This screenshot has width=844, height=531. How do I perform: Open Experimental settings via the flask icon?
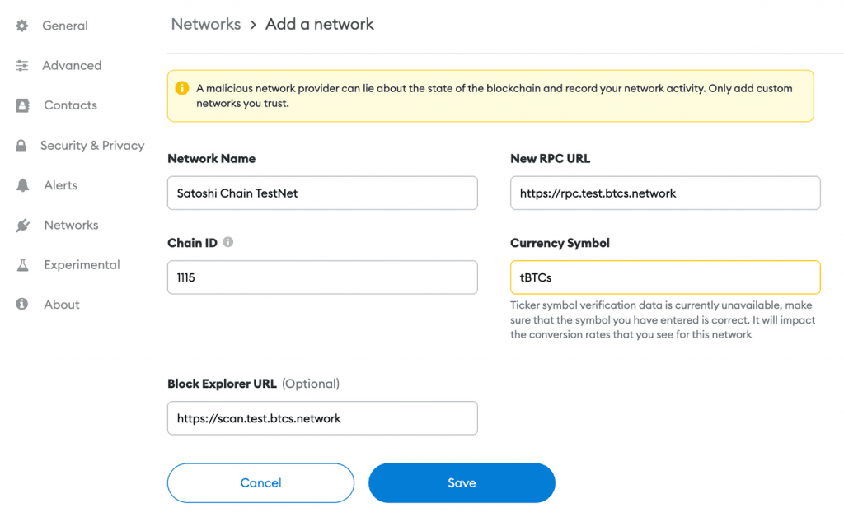21,264
